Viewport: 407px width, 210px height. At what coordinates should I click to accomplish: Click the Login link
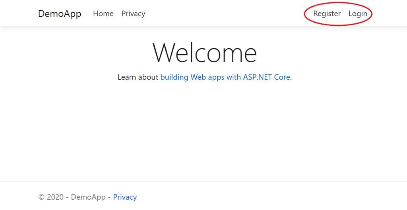[358, 14]
